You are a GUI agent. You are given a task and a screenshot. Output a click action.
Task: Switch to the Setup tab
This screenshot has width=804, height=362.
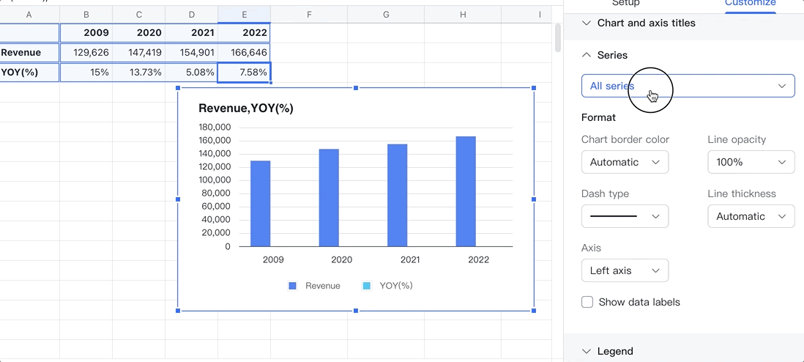(x=626, y=3)
